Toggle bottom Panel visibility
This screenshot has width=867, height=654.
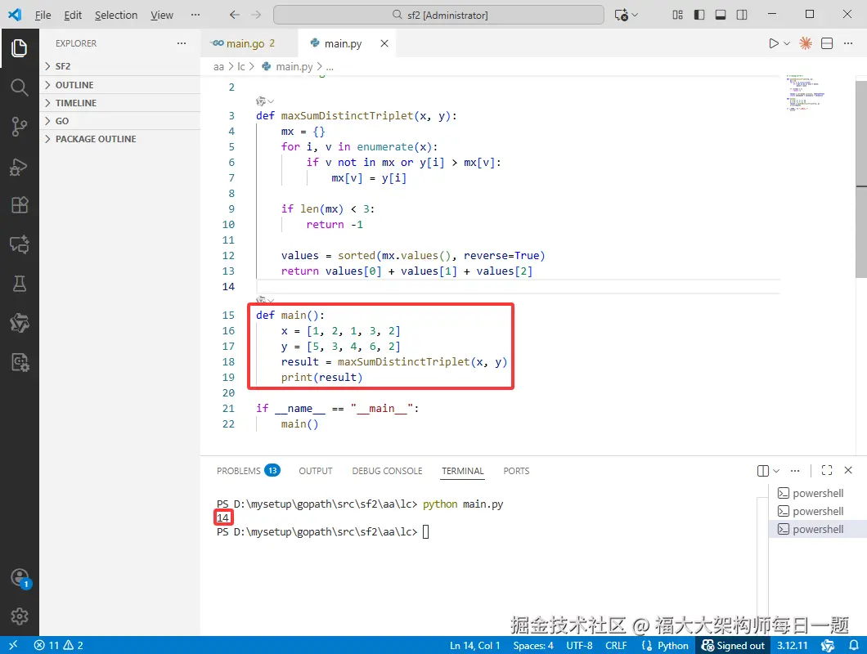point(721,15)
